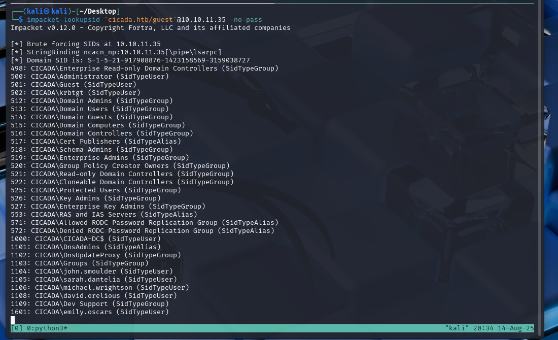This screenshot has width=558, height=340.
Task: Click the 514 Domain Guests row
Action: (92, 117)
